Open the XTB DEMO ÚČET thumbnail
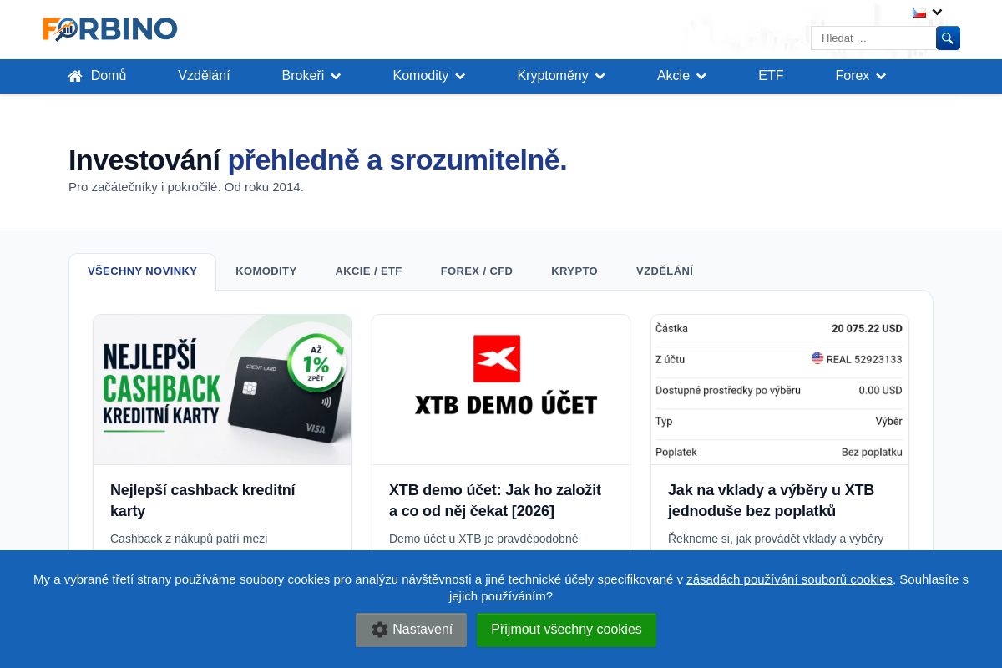 (x=501, y=389)
